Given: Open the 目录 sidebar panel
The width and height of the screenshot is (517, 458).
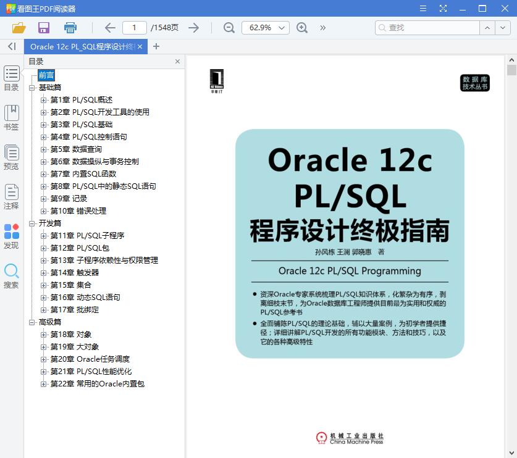Looking at the screenshot, I should [x=11, y=78].
